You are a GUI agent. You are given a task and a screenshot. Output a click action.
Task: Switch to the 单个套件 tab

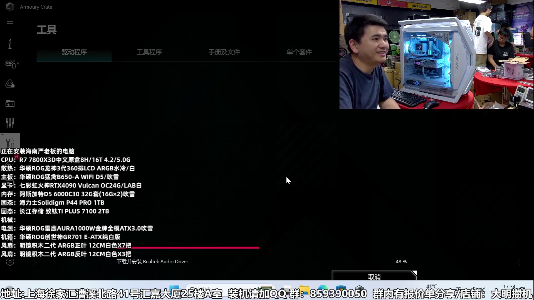coord(299,52)
